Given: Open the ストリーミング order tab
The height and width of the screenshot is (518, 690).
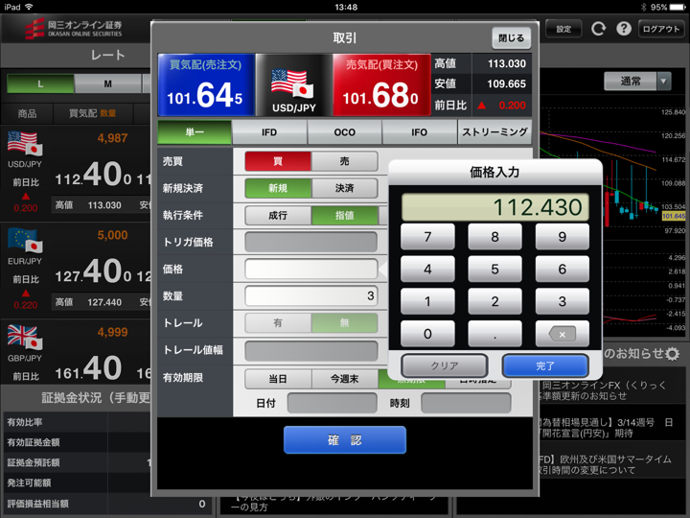Looking at the screenshot, I should coord(494,132).
